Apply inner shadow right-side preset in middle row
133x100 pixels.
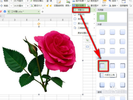[123, 75]
